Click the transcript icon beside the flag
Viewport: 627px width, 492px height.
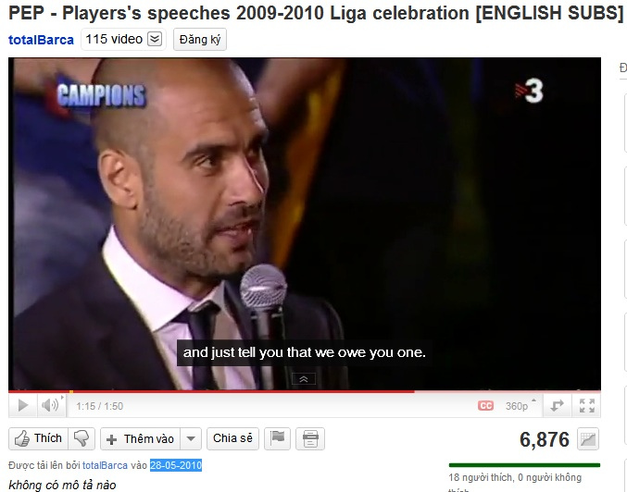[x=310, y=438]
